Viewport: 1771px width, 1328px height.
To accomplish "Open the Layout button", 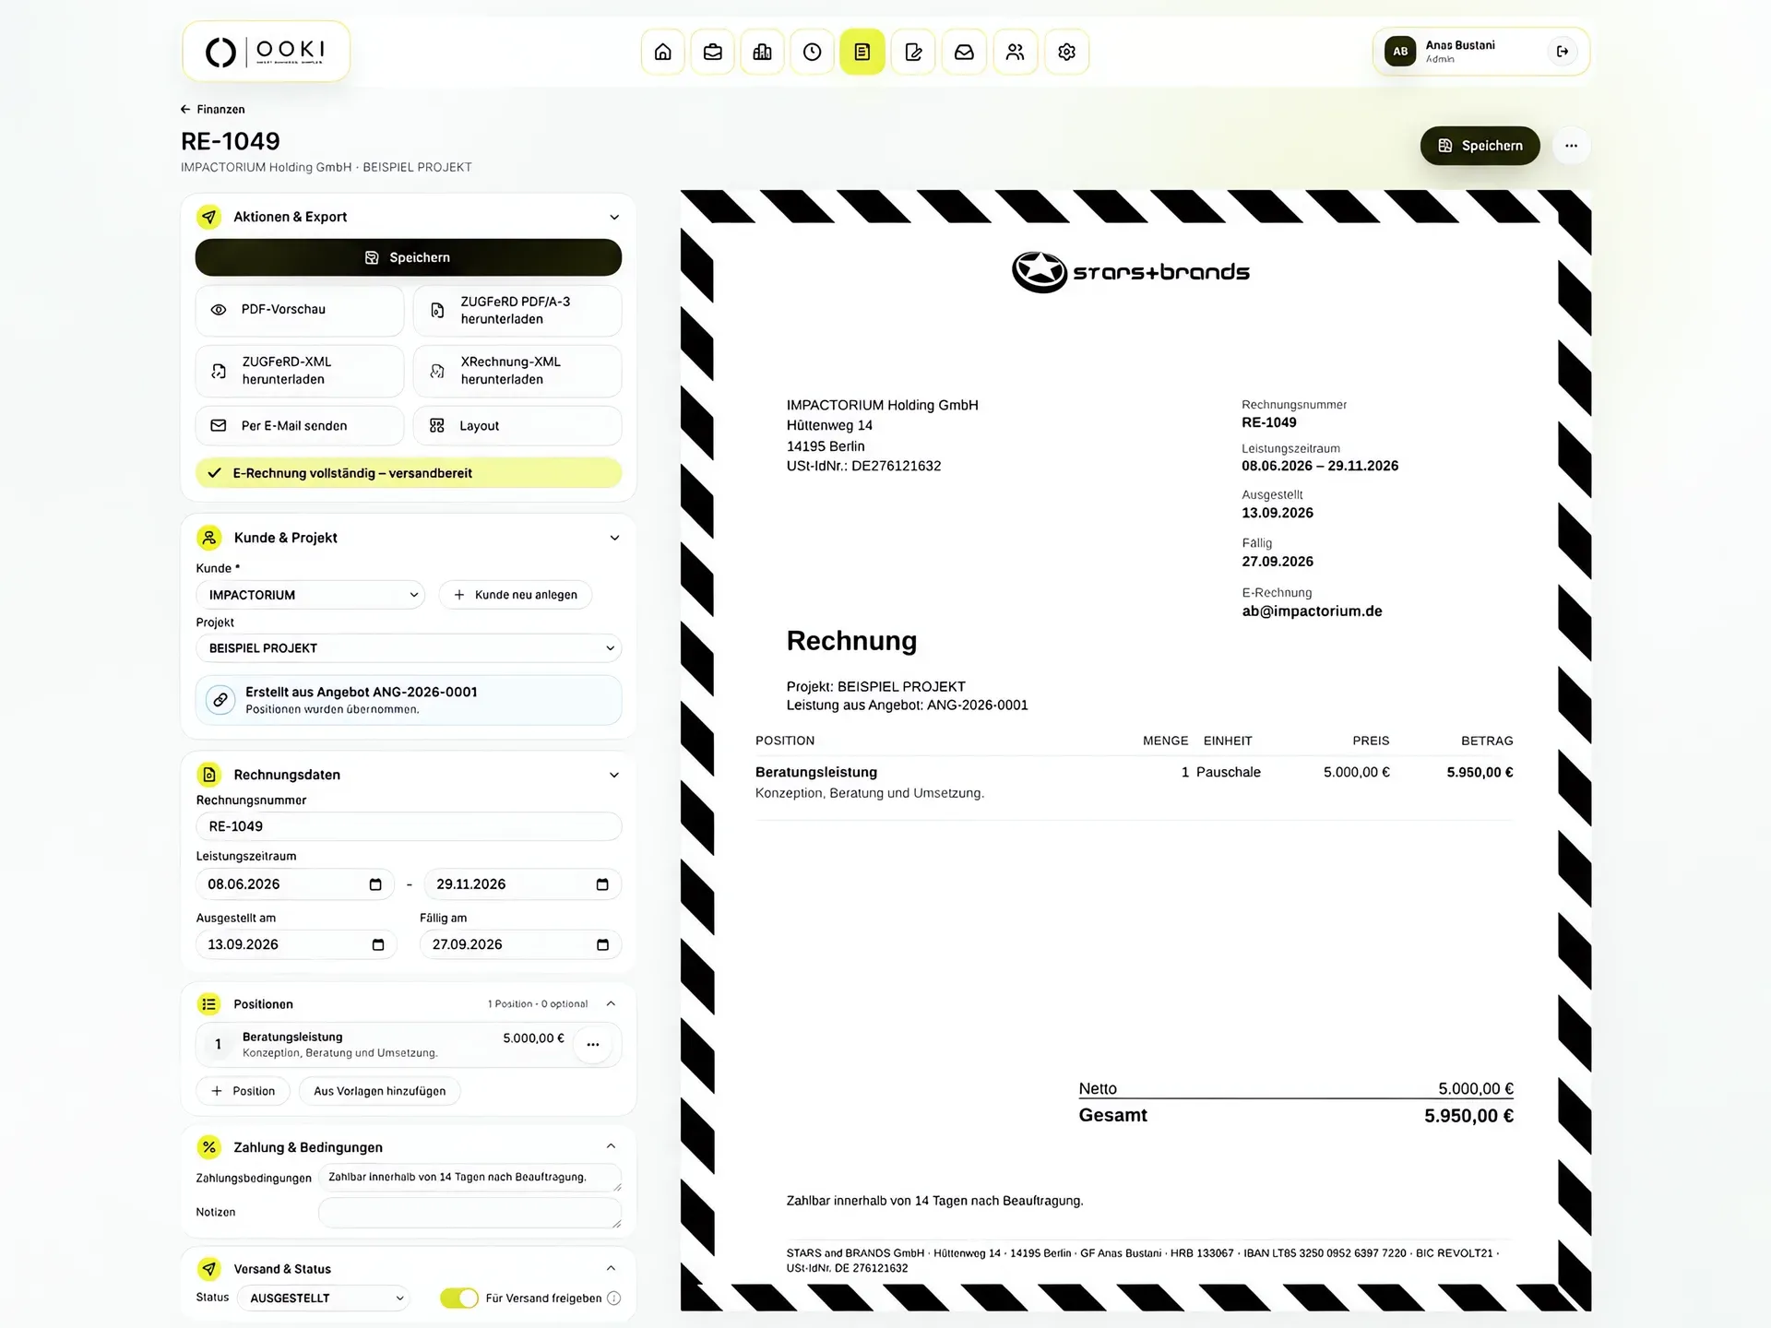I will 517,426.
